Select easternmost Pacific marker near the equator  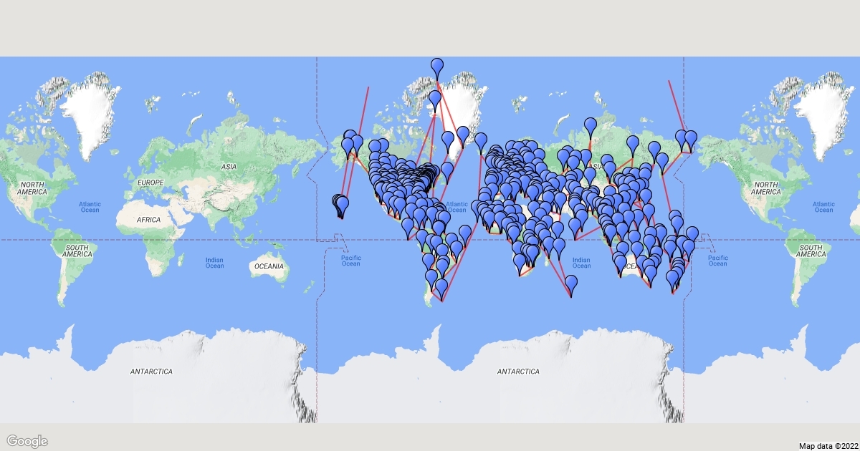click(x=692, y=236)
